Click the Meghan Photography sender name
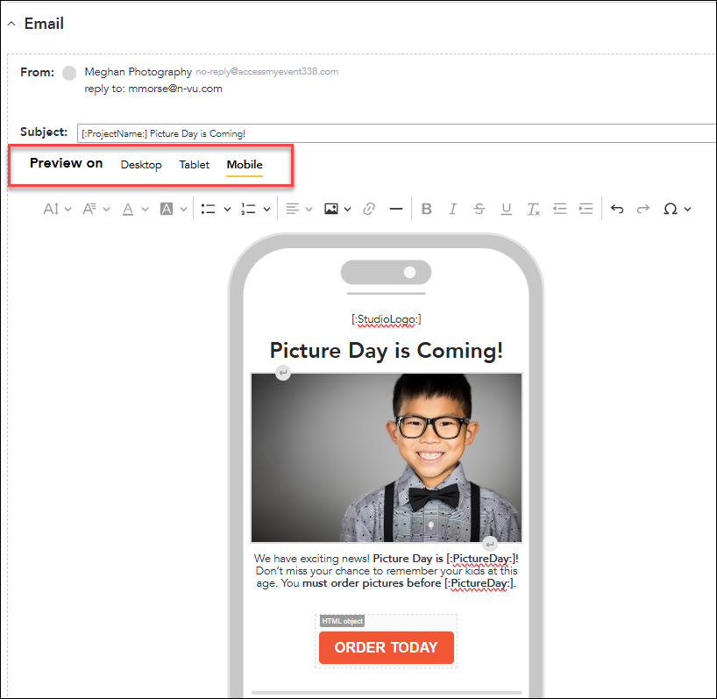The height and width of the screenshot is (699, 717). point(138,72)
